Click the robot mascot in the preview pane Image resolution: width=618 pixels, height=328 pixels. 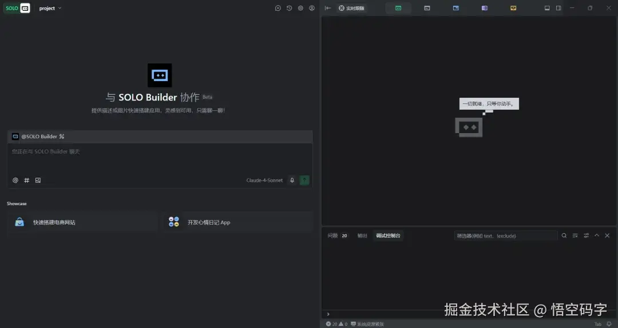[469, 127]
